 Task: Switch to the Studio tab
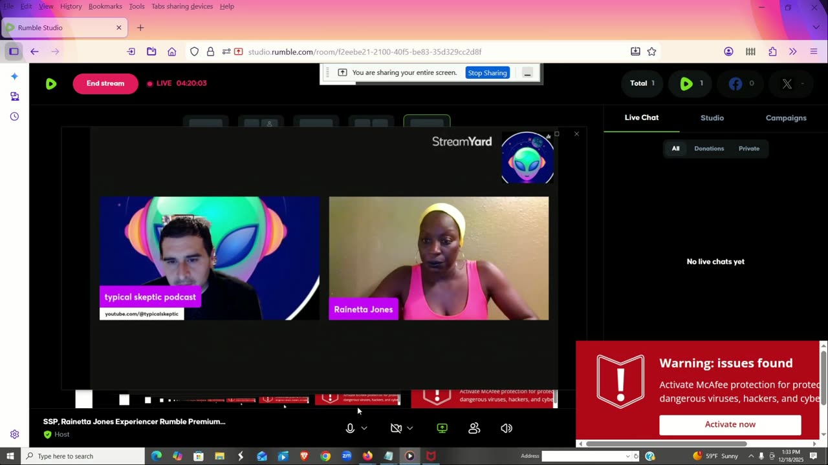(712, 118)
